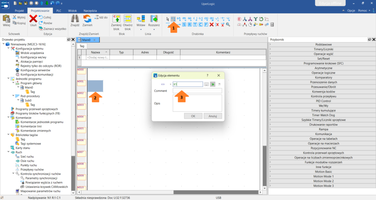Click the Anuluj button

[213, 116]
